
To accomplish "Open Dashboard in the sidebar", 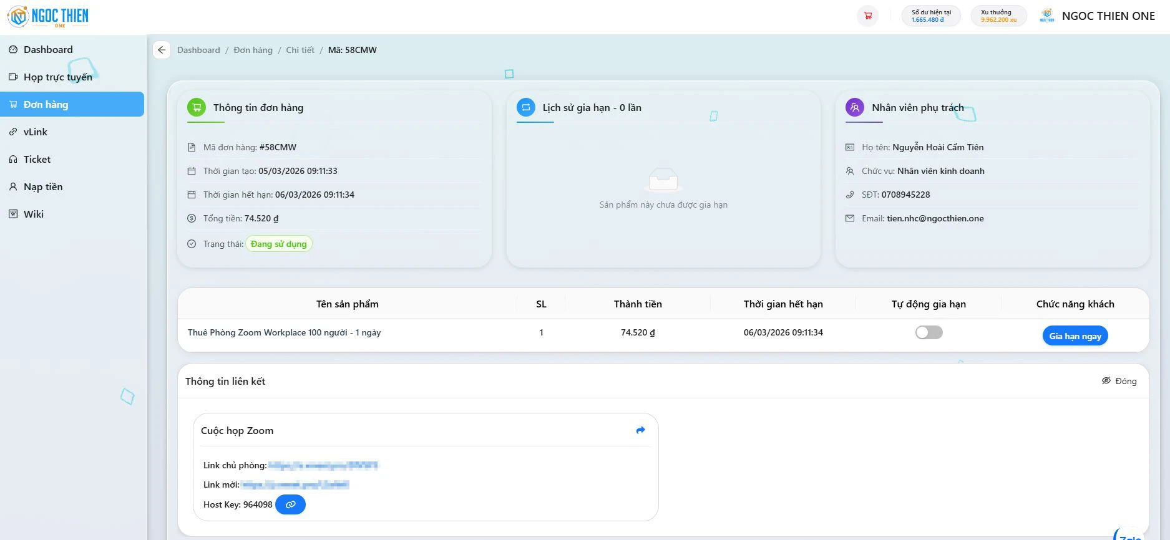I will pyautogui.click(x=48, y=49).
